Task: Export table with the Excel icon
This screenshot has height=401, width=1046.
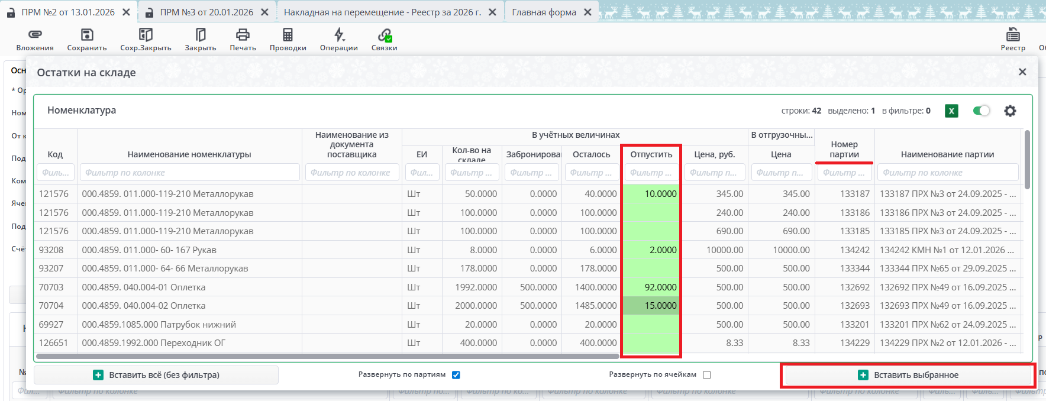Action: (x=951, y=111)
